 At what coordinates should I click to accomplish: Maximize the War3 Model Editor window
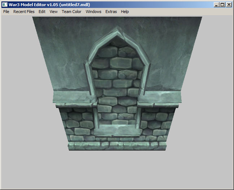[x=222, y=5]
